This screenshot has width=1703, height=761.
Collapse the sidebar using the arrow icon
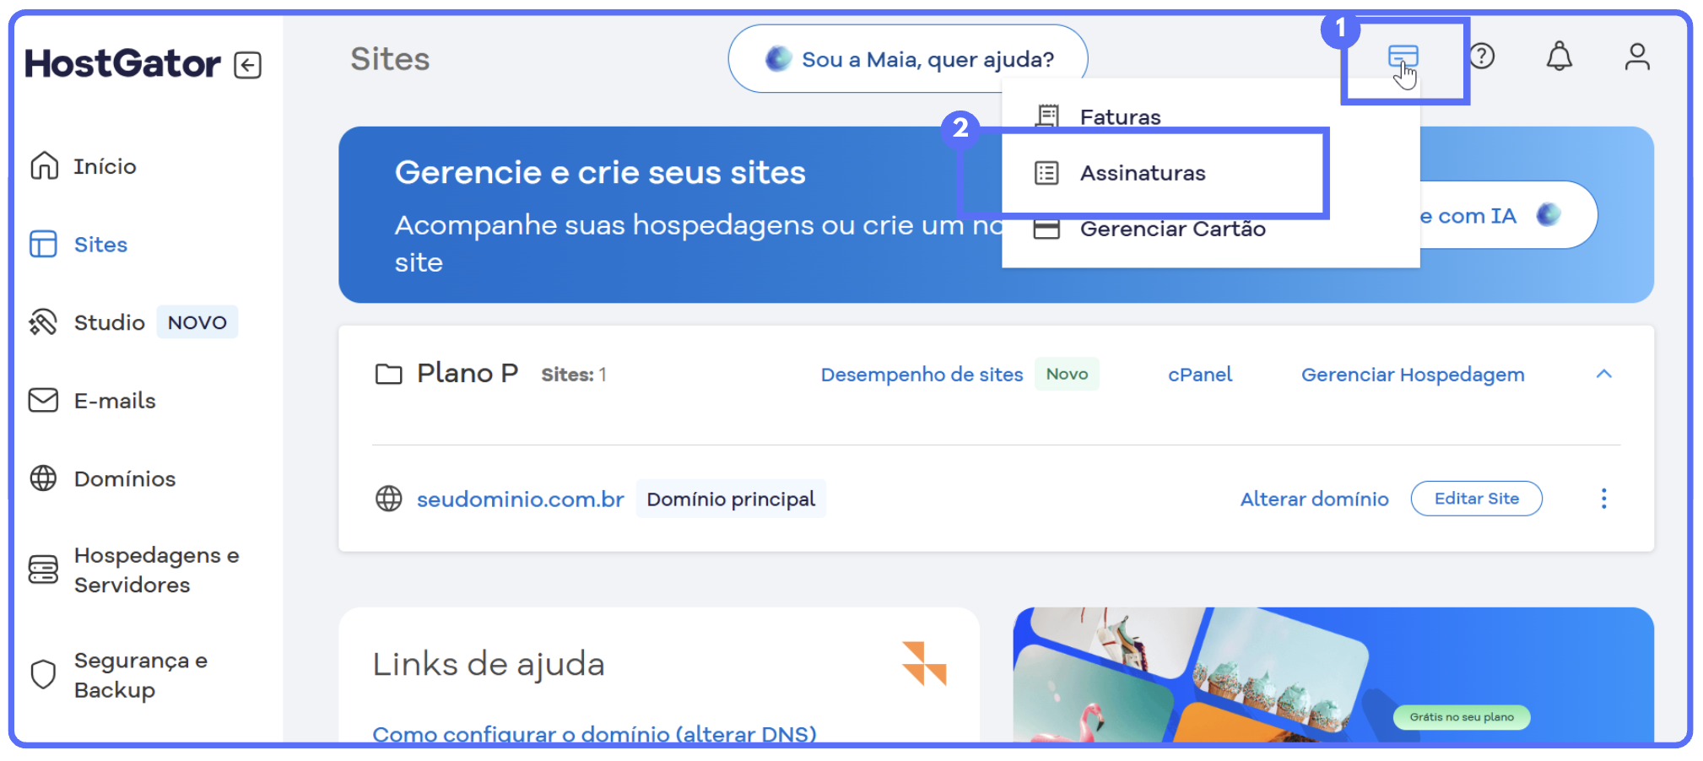coord(247,65)
